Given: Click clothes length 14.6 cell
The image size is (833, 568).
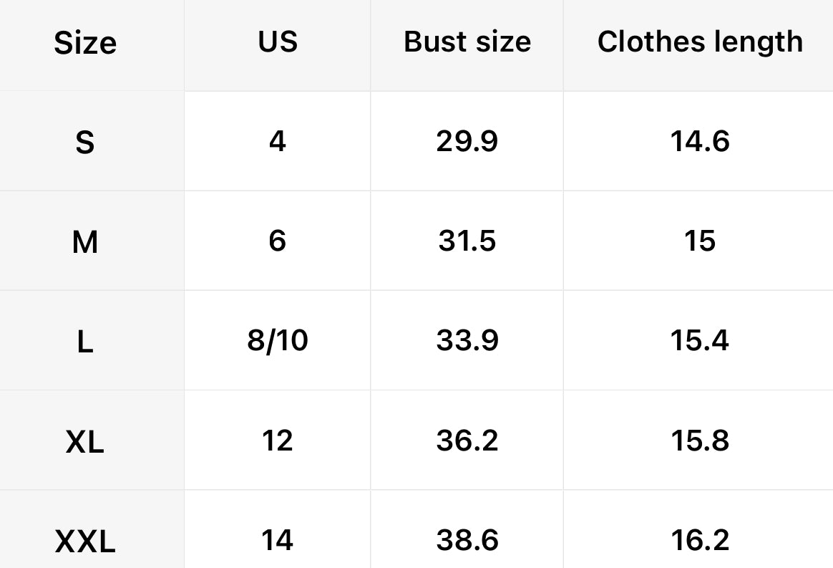Looking at the screenshot, I should (700, 141).
